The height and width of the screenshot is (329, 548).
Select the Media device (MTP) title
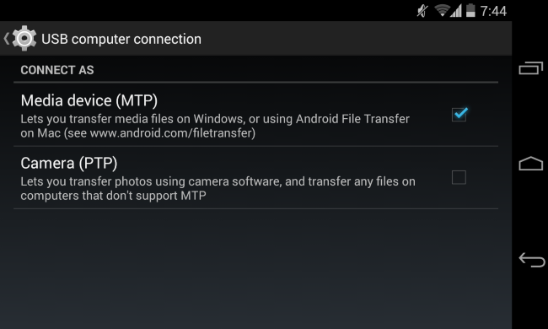[x=89, y=100]
